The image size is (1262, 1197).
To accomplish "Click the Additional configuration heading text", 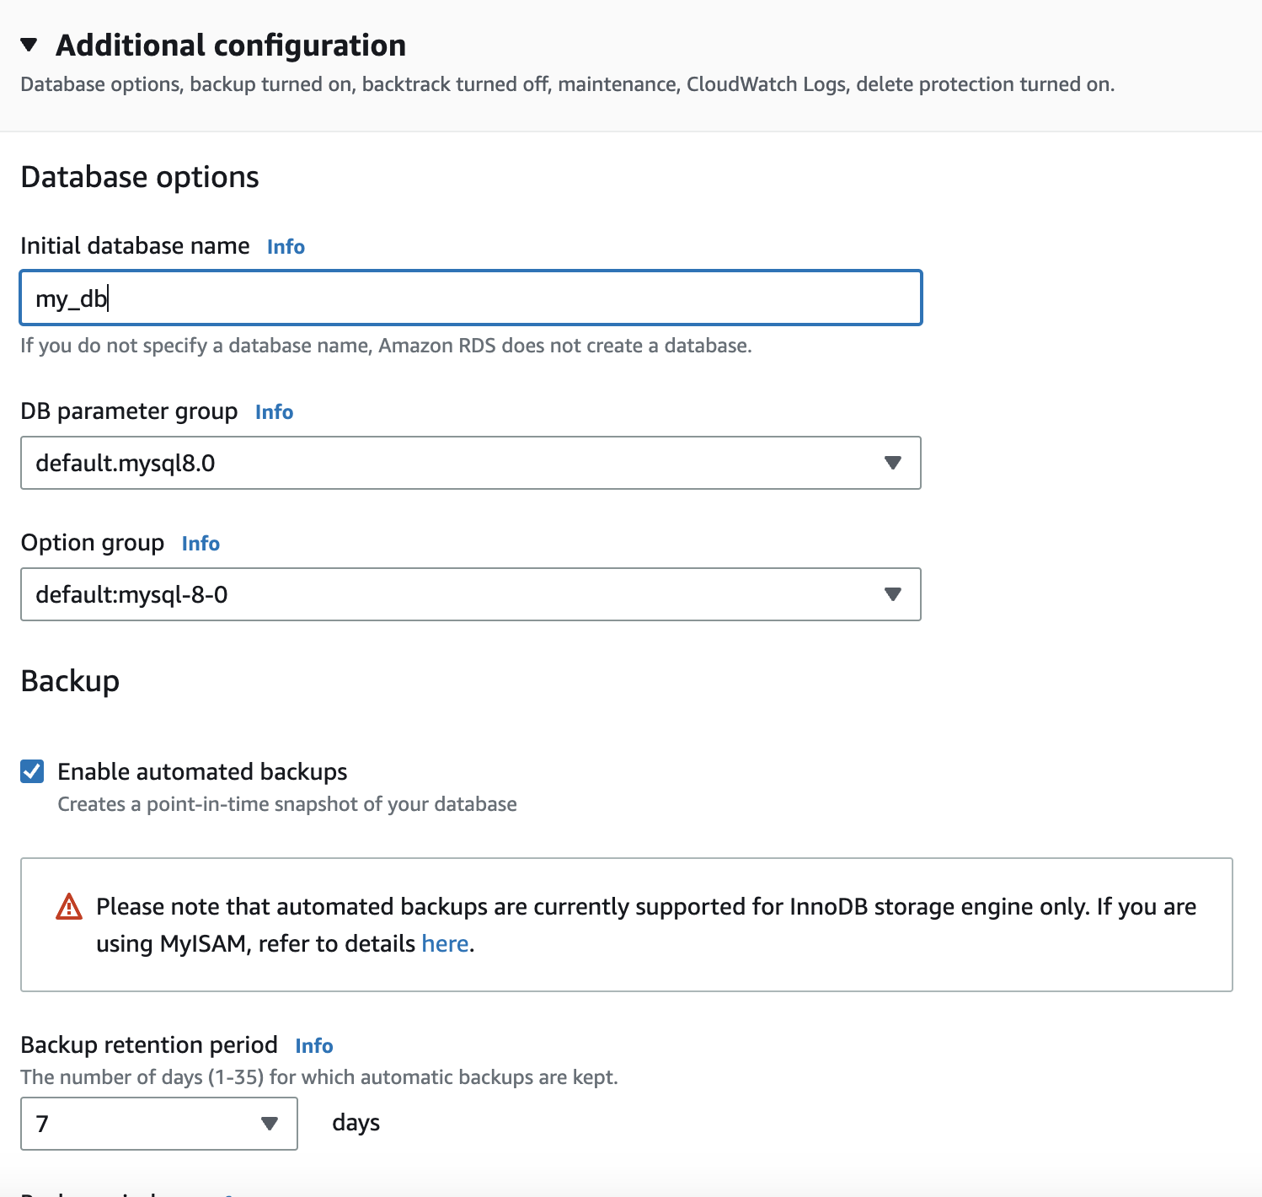I will (231, 46).
